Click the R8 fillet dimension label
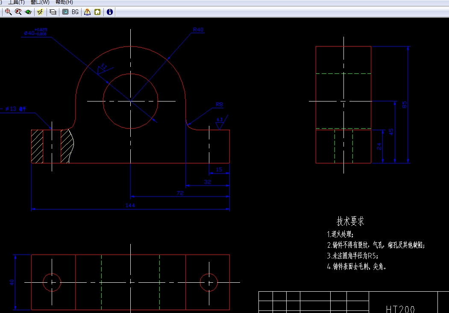Image resolution: width=449 pixels, height=313 pixels. pyautogui.click(x=219, y=104)
